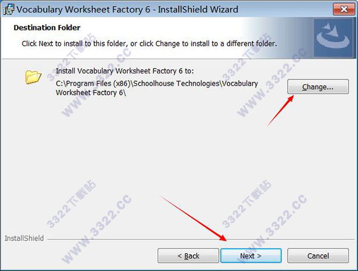
Task: Close the InstallShield Wizard window
Action: (344, 10)
